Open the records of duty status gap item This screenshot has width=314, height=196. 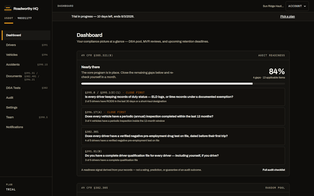(x=183, y=97)
